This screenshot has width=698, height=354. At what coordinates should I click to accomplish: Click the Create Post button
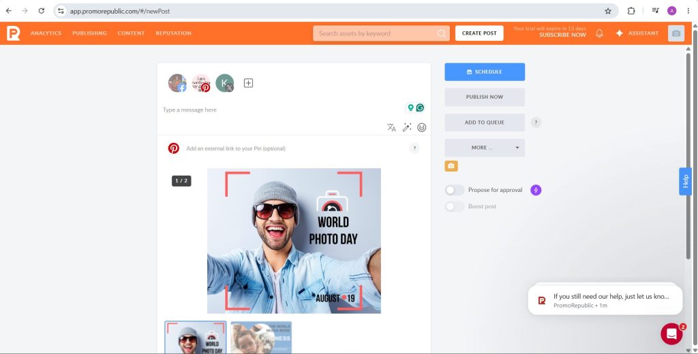pos(479,33)
